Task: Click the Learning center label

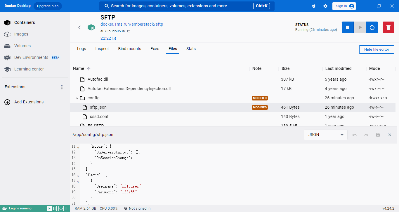Action: [29, 69]
